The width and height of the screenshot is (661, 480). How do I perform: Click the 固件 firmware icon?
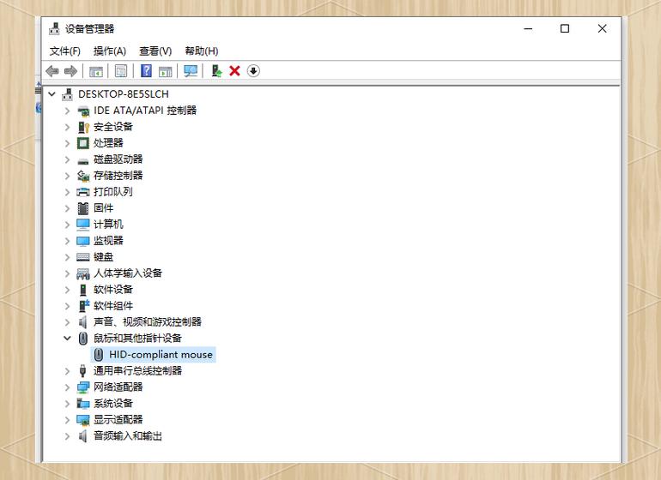pyautogui.click(x=83, y=208)
